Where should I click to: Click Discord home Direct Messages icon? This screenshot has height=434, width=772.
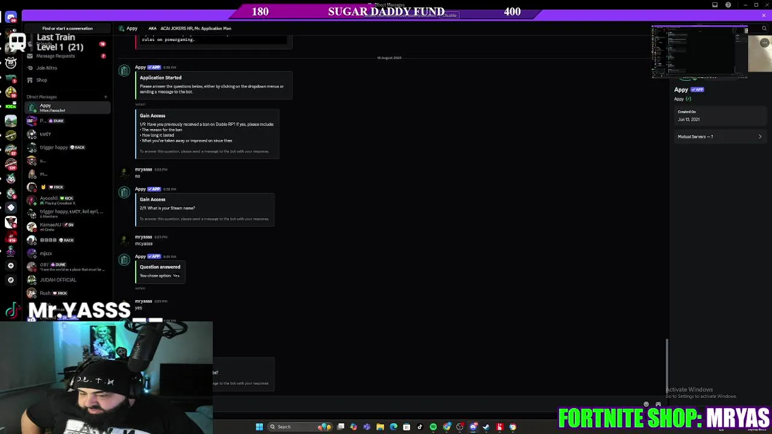click(11, 17)
